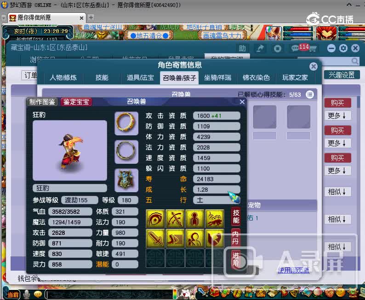Click the second 购买 button
Viewport: 365px width, 300px height.
[337, 130]
